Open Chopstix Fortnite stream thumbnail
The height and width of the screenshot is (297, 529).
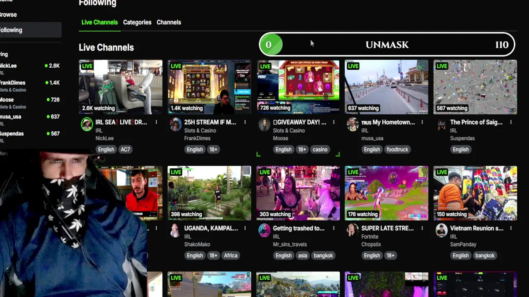pyautogui.click(x=386, y=193)
